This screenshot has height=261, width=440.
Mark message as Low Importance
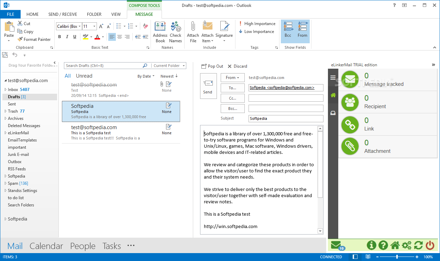tap(256, 32)
